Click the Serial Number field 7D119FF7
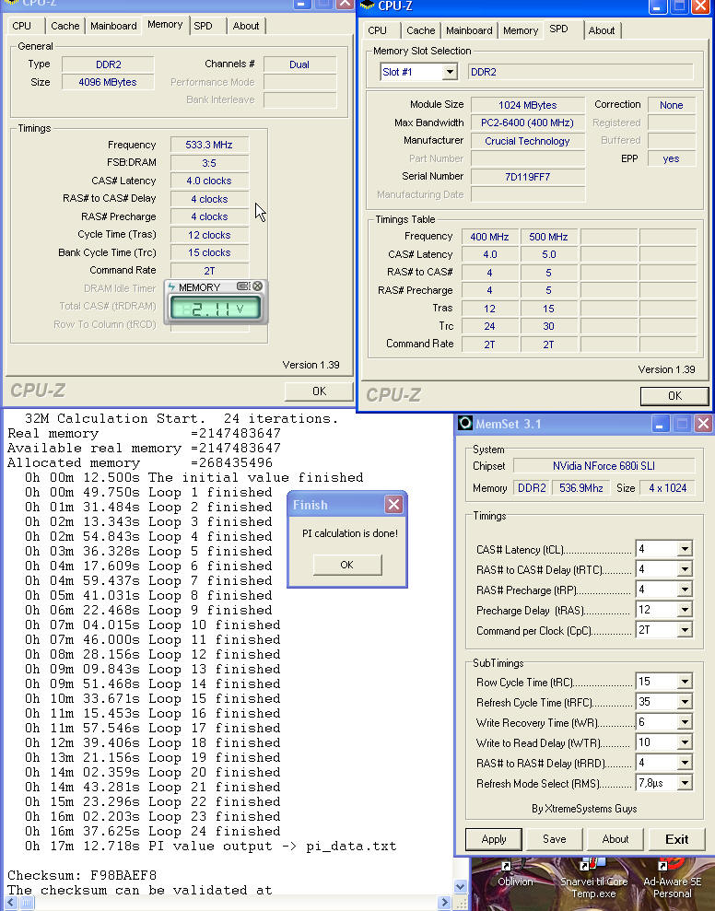This screenshot has height=911, width=715. tap(527, 177)
